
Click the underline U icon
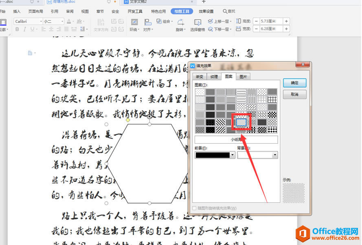(32, 29)
